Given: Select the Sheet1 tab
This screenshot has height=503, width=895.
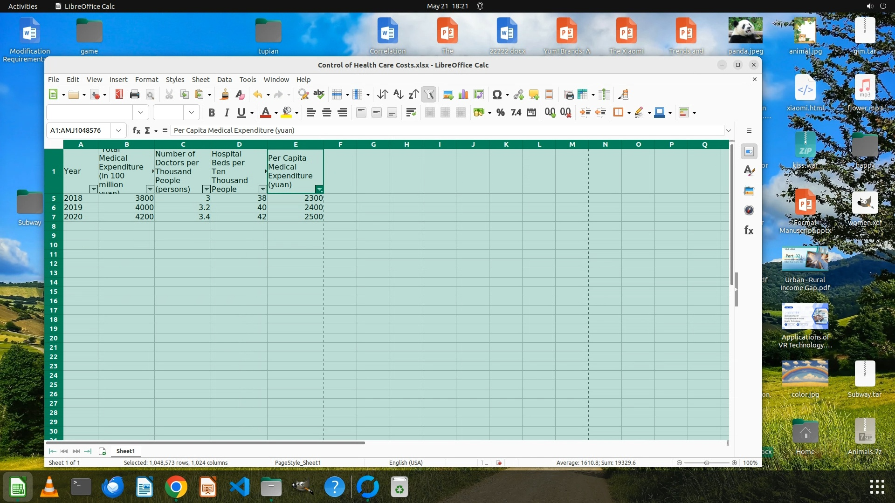Looking at the screenshot, I should 125,451.
